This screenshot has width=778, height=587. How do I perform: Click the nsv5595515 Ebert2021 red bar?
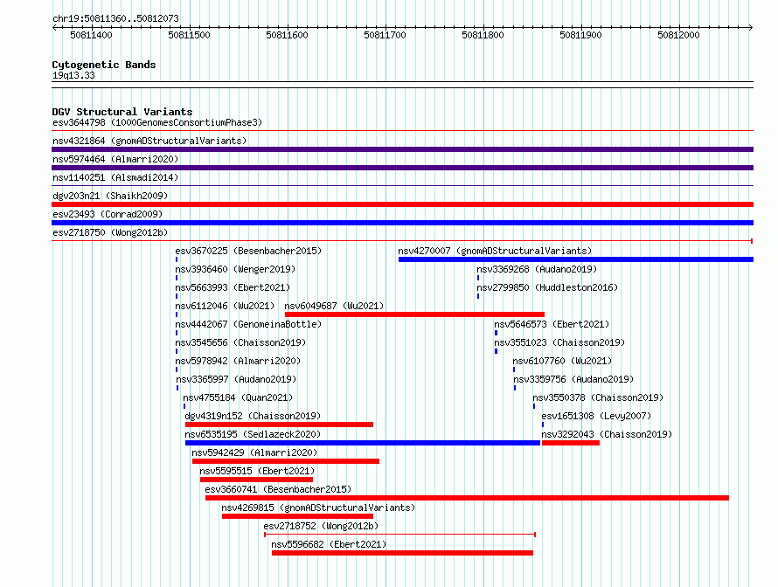[x=256, y=480]
